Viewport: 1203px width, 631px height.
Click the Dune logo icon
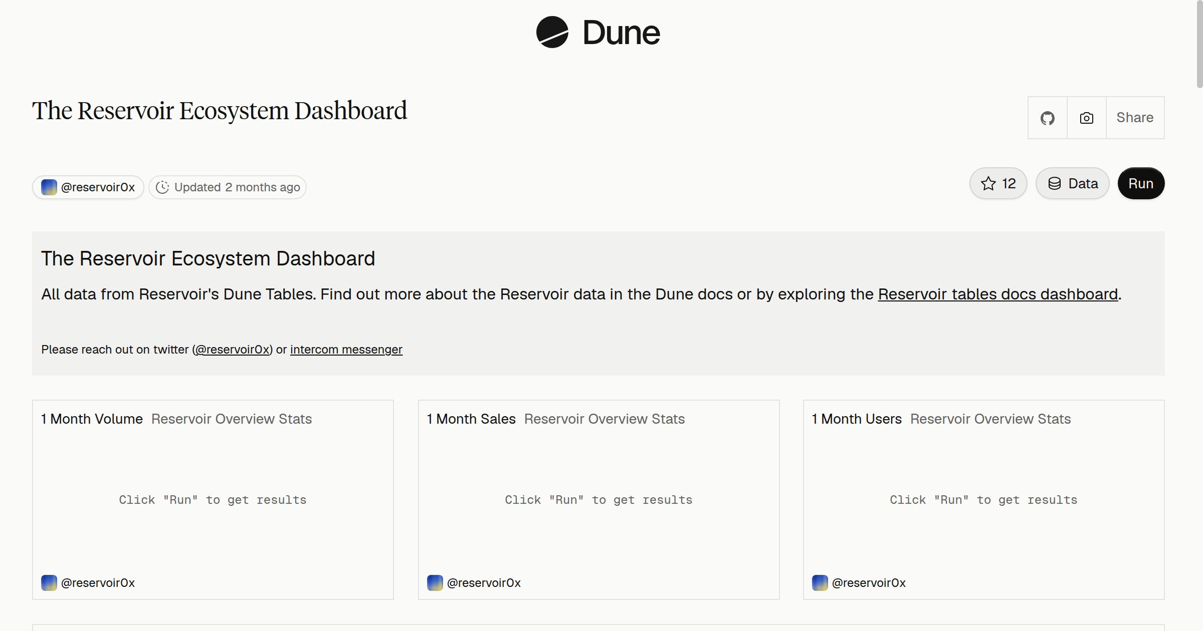(552, 32)
